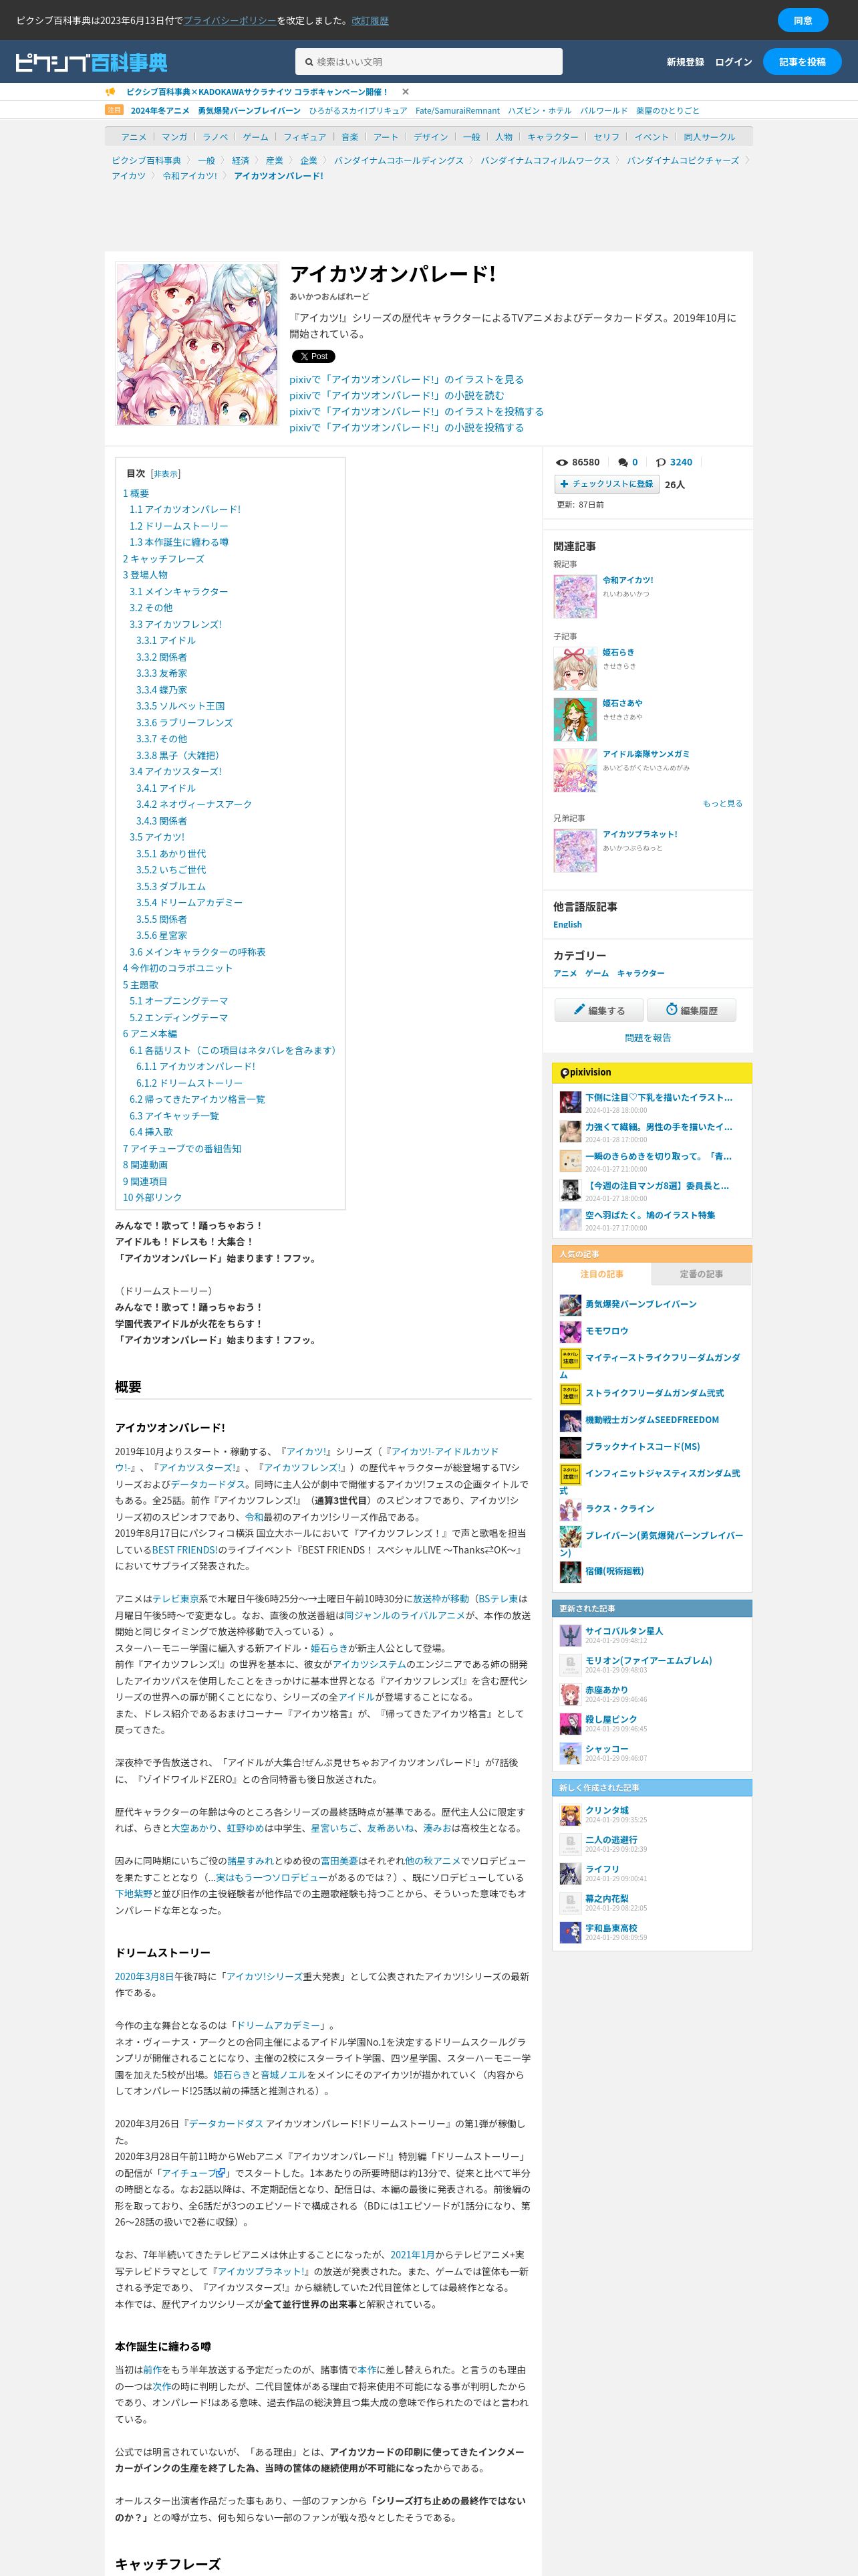
Task: Click the 同意 consent button
Action: click(803, 20)
